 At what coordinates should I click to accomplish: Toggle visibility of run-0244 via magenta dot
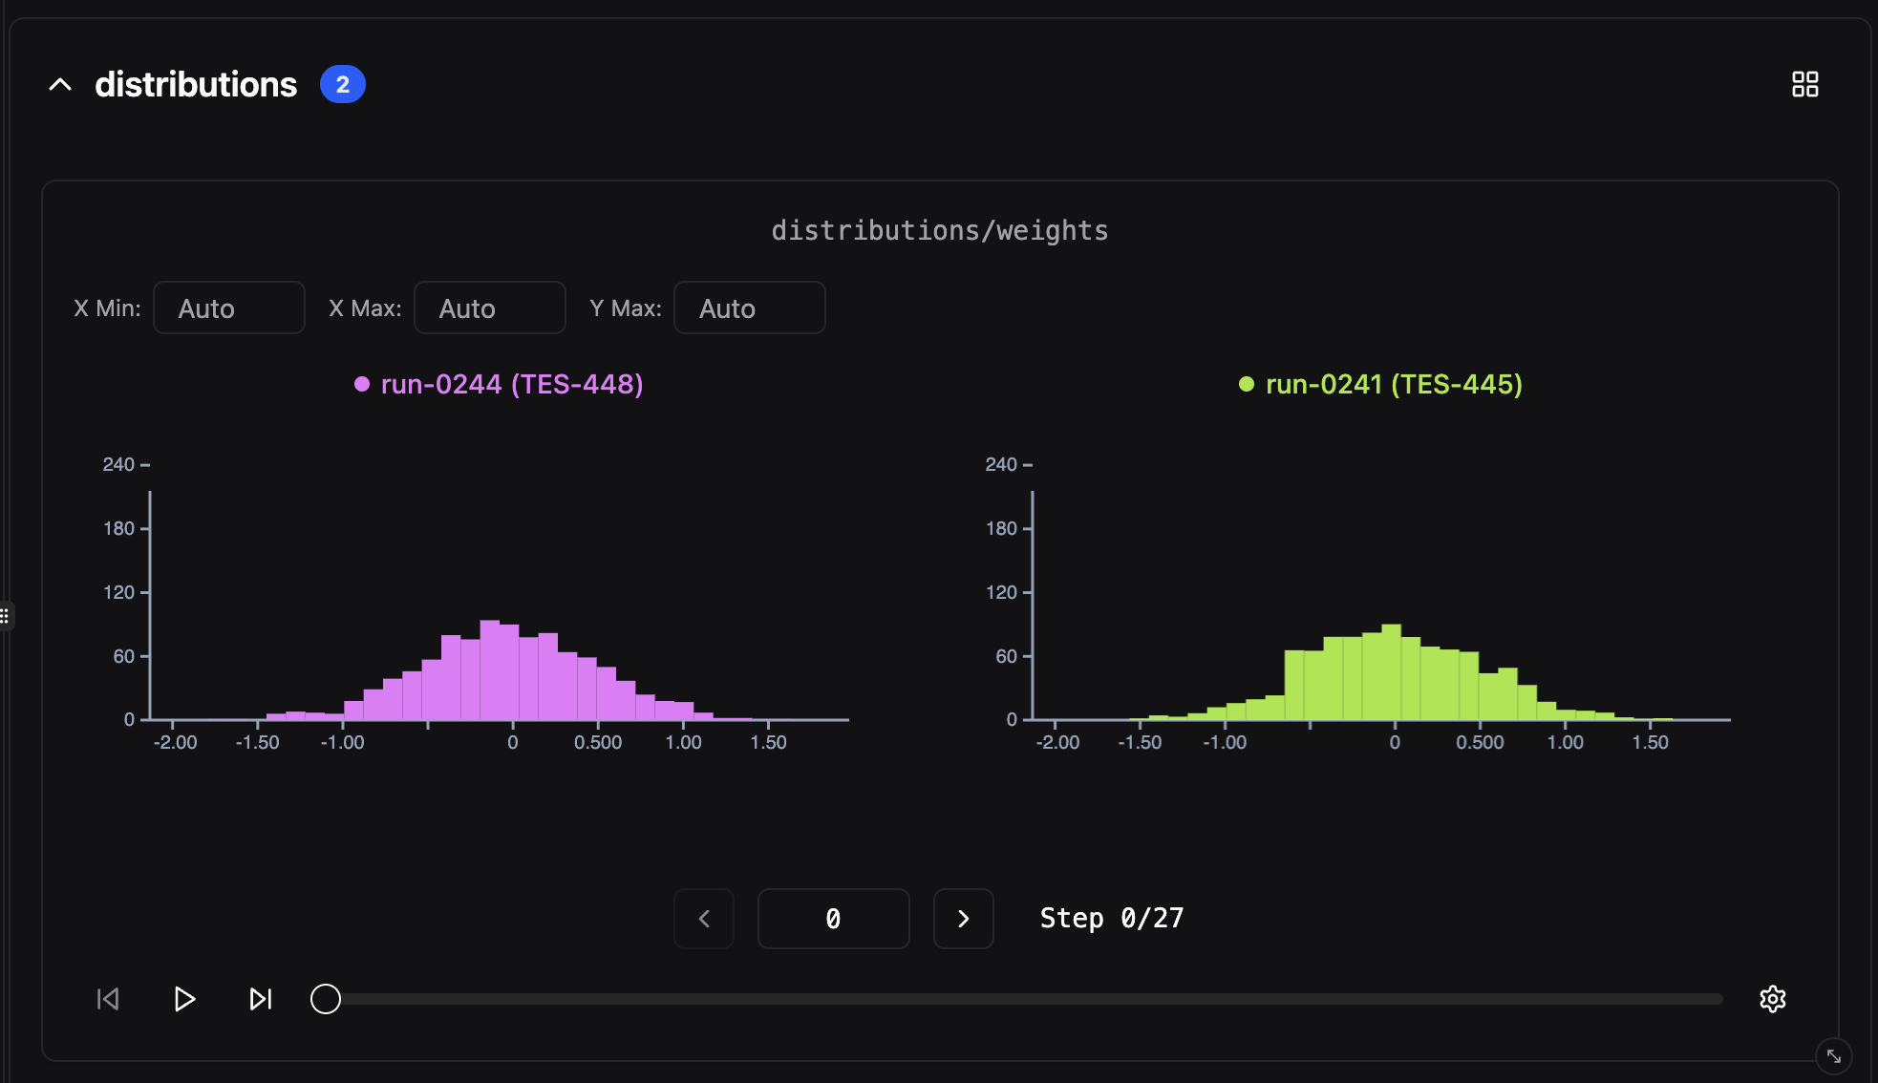tap(361, 384)
